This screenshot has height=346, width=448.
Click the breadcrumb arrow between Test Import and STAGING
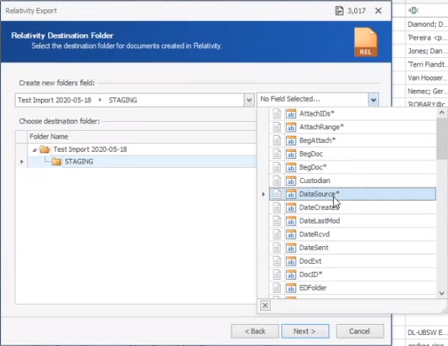tap(100, 100)
